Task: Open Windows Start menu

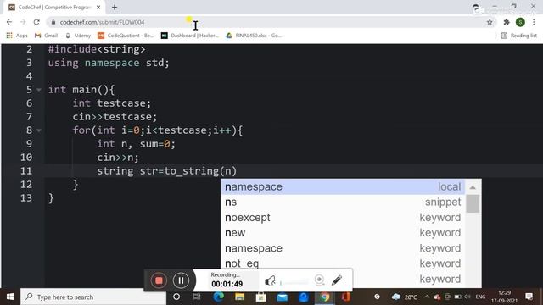Action: [x=10, y=297]
